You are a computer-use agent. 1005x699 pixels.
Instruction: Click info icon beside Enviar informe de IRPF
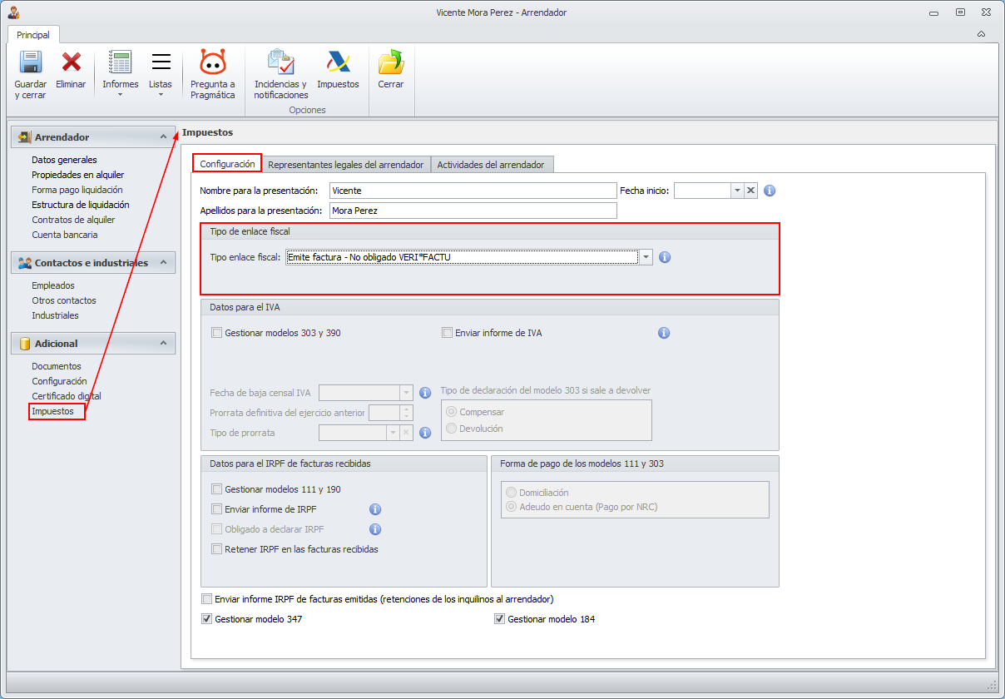pos(375,509)
